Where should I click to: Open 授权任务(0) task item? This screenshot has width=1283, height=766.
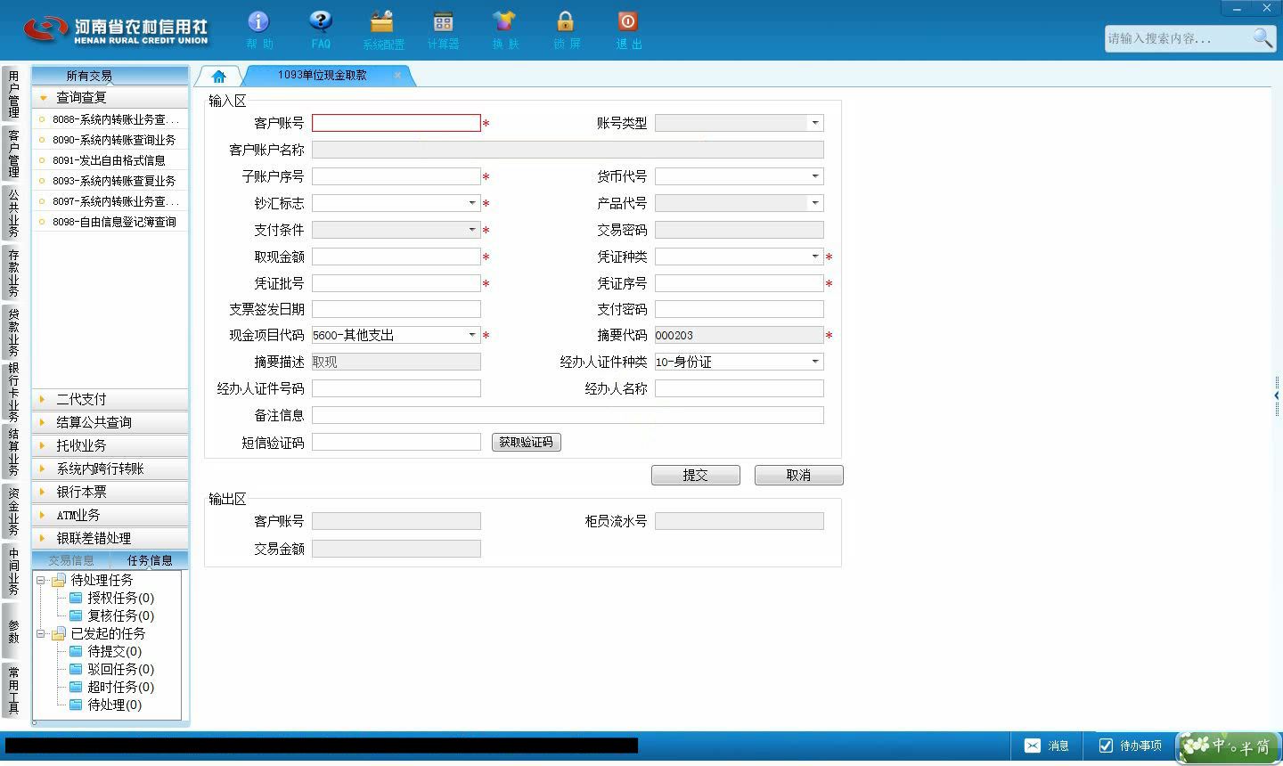pos(120,598)
